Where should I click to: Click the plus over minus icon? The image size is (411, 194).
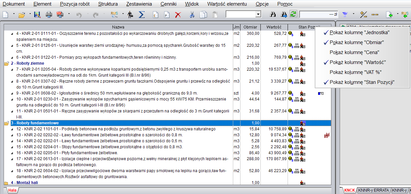coord(364,15)
